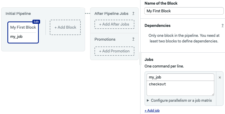Follow the + Add job link
The height and width of the screenshot is (114, 225).
click(x=152, y=111)
